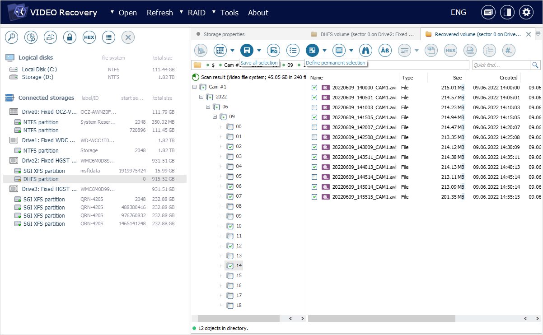The image size is (543, 335).
Task: Check the 20220609_141003_CAM1.avi checkbox
Action: pyautogui.click(x=314, y=107)
